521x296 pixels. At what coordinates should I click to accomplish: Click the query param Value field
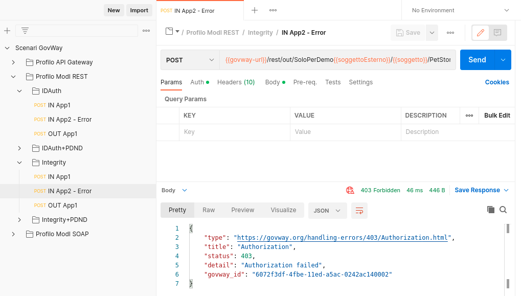[x=346, y=132]
